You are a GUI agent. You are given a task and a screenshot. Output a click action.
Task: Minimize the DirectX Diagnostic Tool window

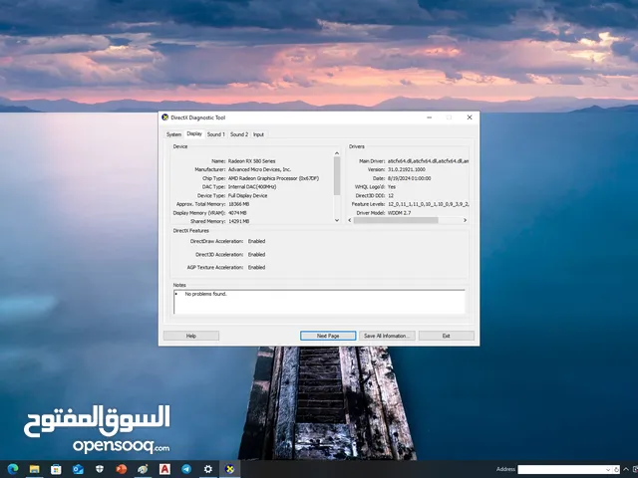(x=430, y=118)
